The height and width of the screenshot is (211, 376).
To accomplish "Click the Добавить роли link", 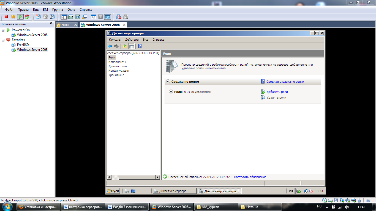I will point(277,92).
